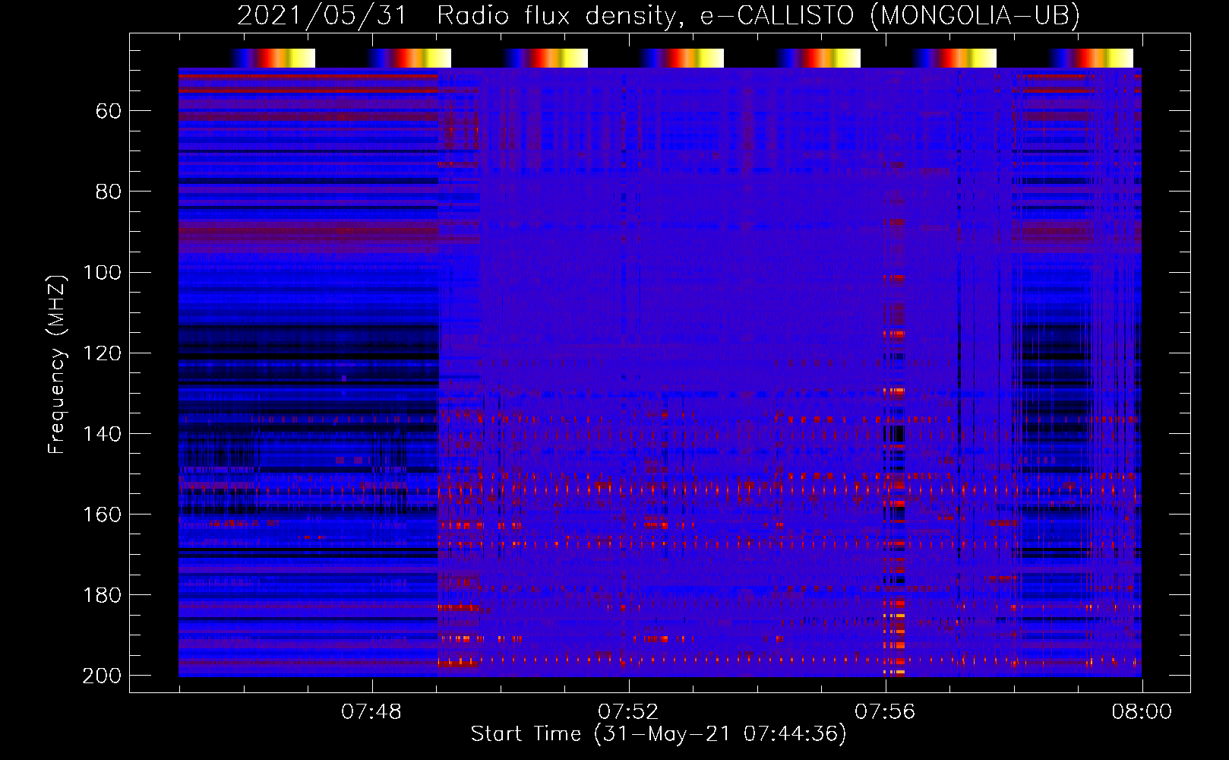Click the 200 frequency tick label

pyautogui.click(x=102, y=675)
